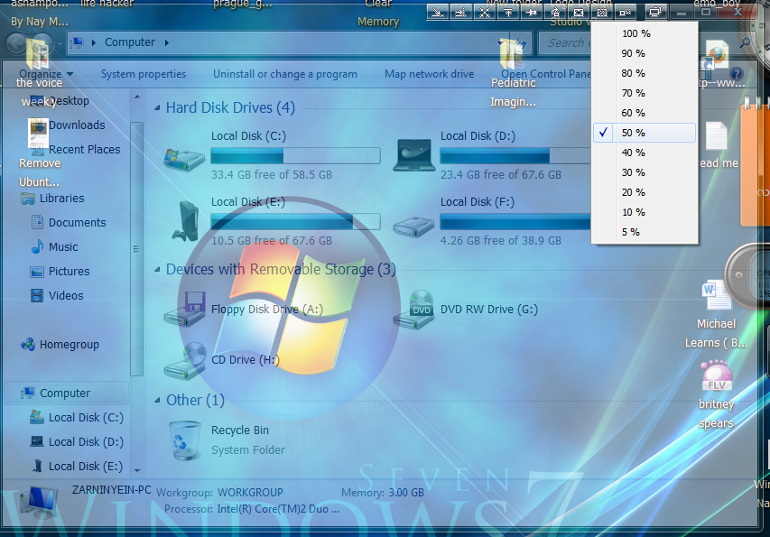Select 30 % from the percent list
Screen dimensions: 770x537
[x=645, y=172]
